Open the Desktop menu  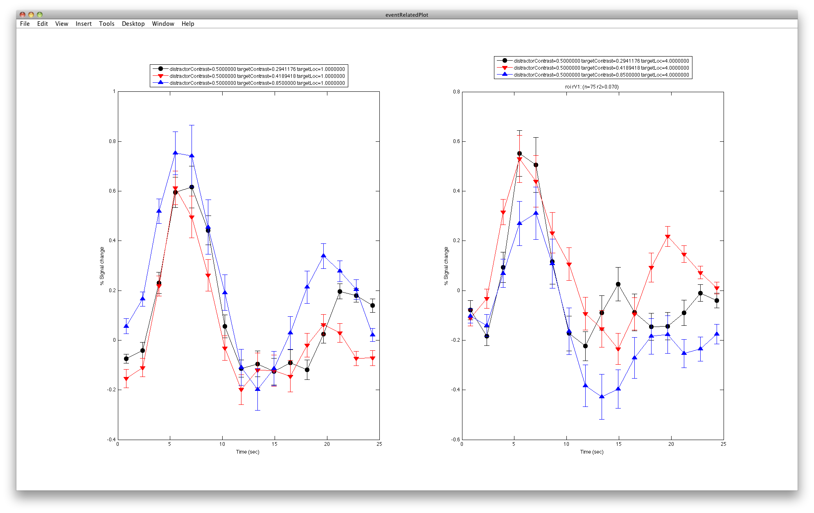(133, 24)
